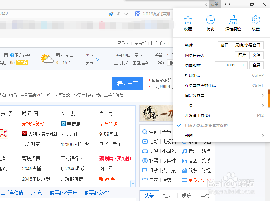Expand the 帮助 submenu arrow
Viewport: 270px width, 201px height.
(x=263, y=135)
